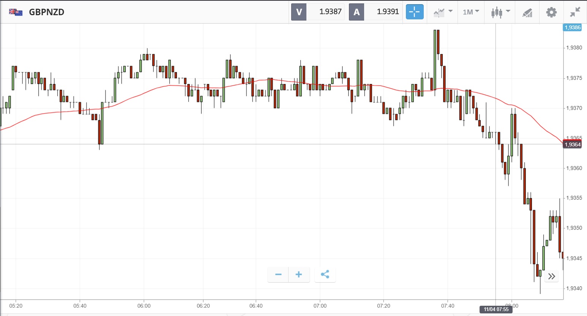Select the drawing tools icon
Viewport: 587px width, 316px height.
coord(527,13)
